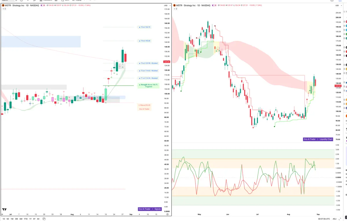Viewport: 347px width, 221px height.
Task: Click the 'May' label on right chart time axis
Action: [x=199, y=214]
